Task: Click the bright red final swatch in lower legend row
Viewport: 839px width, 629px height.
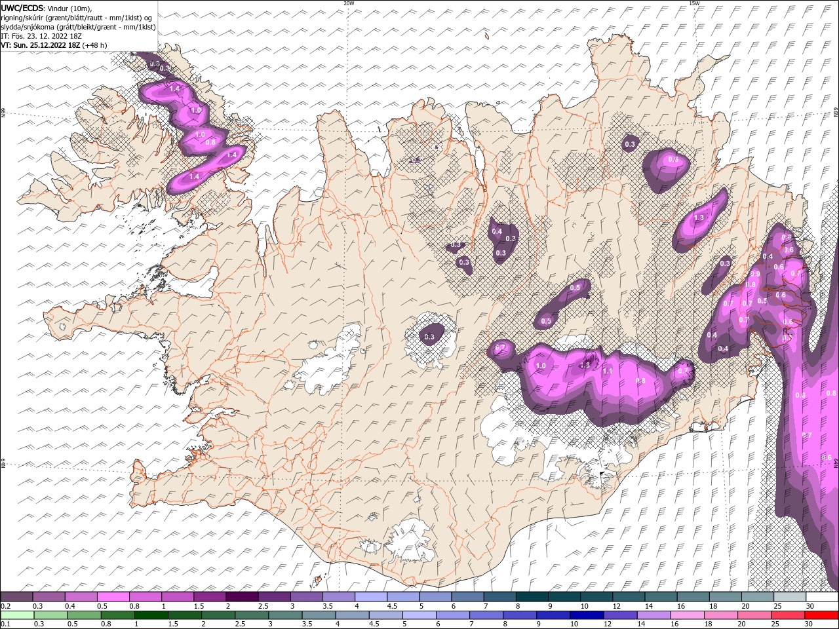Action: (821, 615)
